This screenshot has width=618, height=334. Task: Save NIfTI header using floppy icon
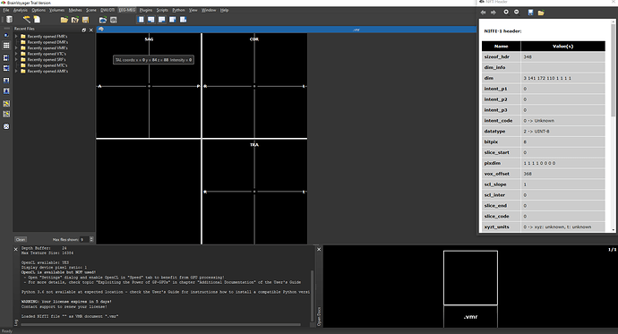[x=530, y=13]
